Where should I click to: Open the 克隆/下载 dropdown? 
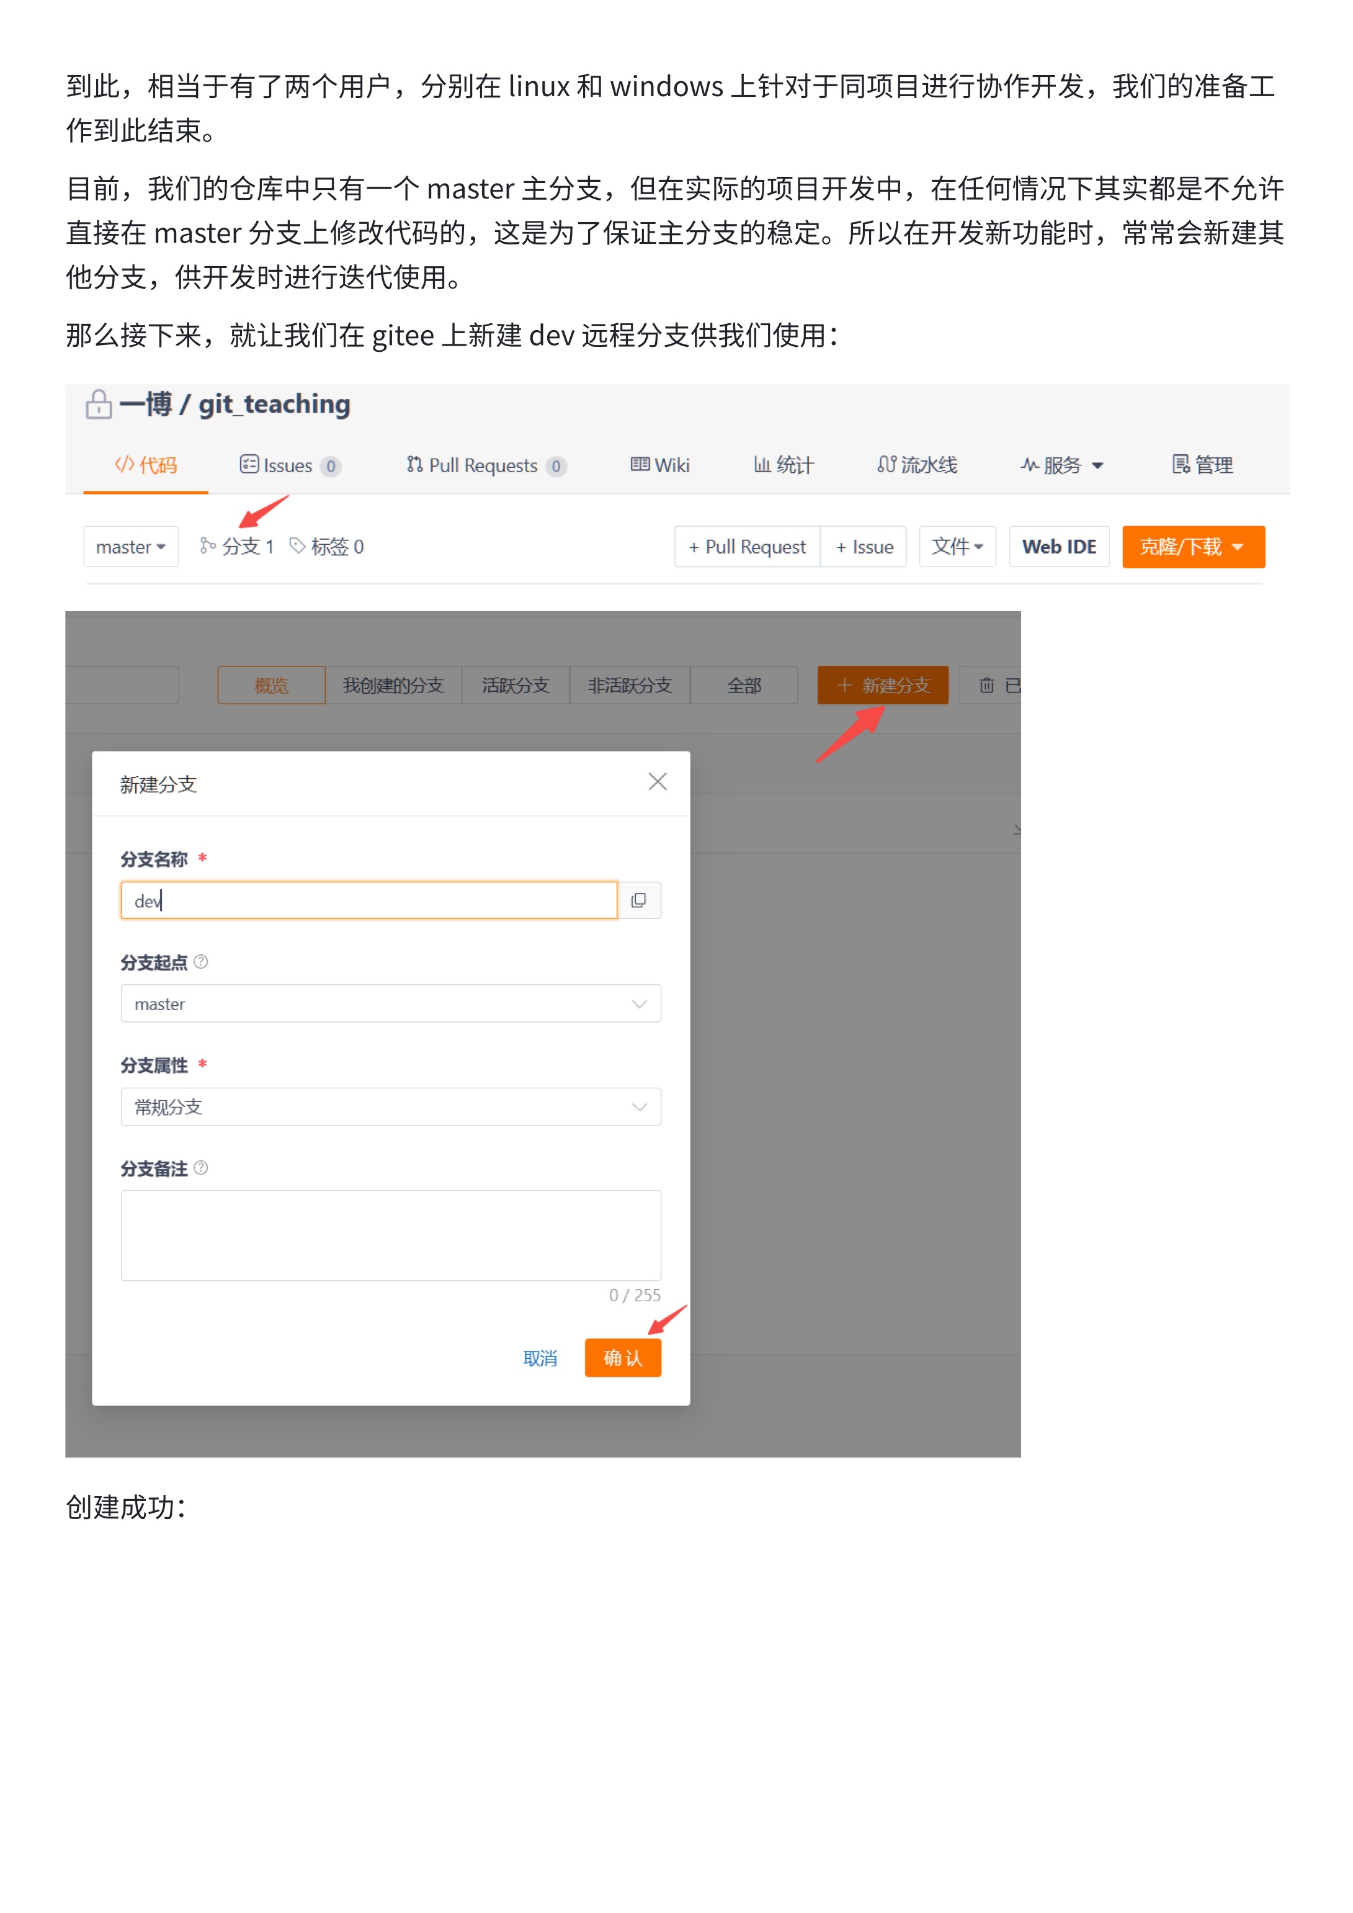tap(1193, 547)
